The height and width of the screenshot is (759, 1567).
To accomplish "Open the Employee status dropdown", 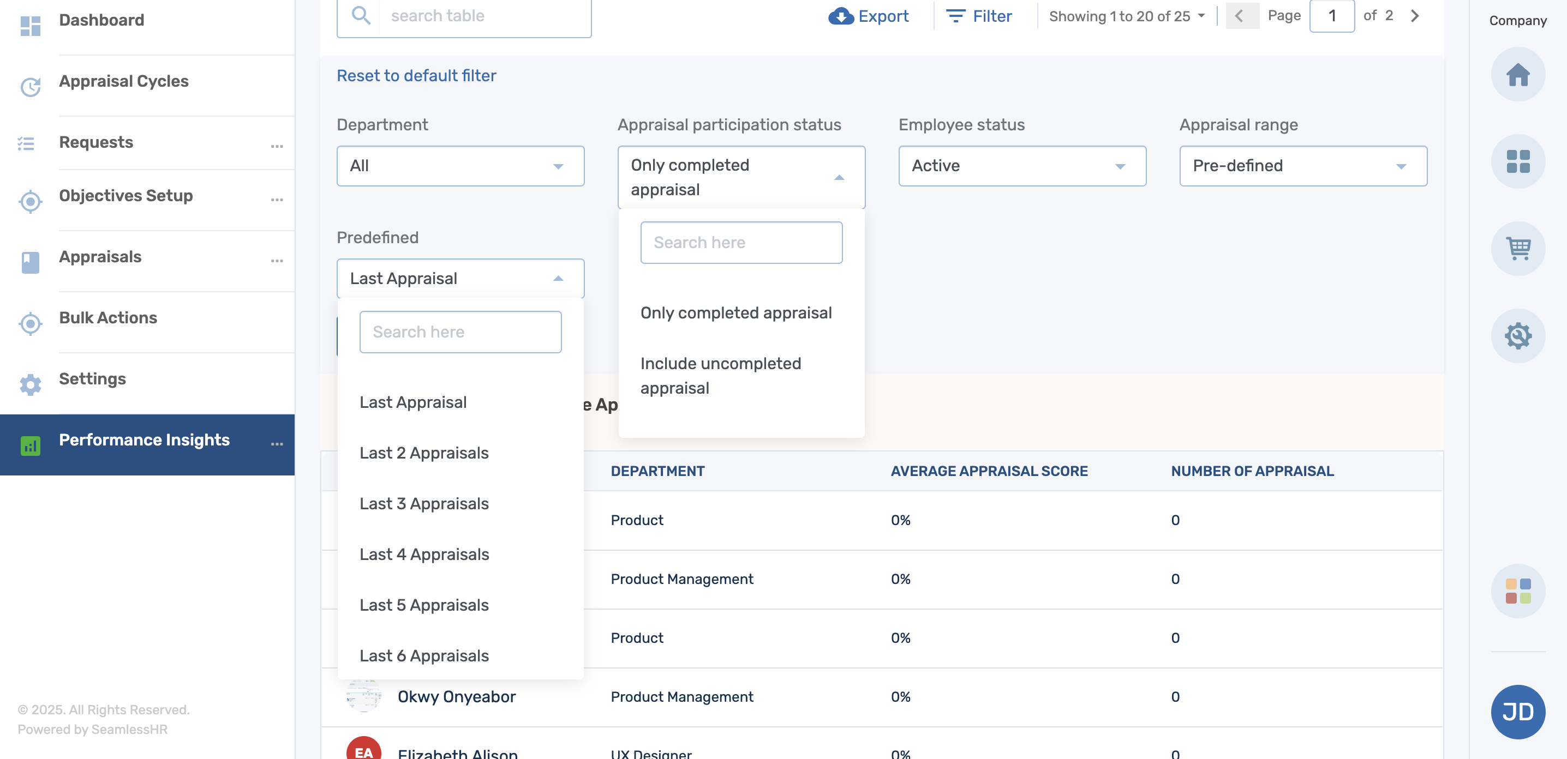I will (x=1021, y=166).
